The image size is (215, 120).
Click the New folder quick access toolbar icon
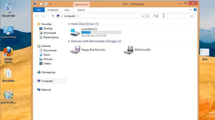pyautogui.click(x=46, y=4)
